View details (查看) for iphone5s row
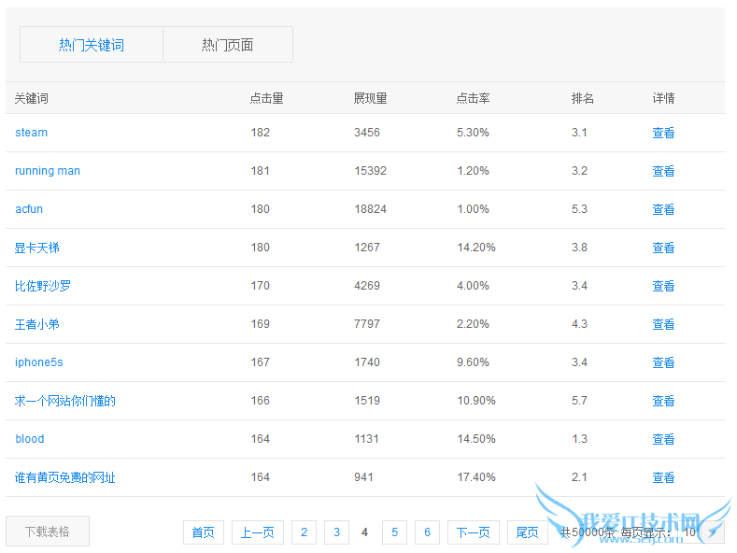The height and width of the screenshot is (553, 737). 663,362
